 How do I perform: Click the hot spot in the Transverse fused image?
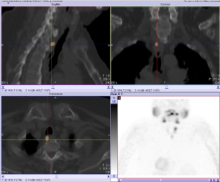click(x=47, y=138)
